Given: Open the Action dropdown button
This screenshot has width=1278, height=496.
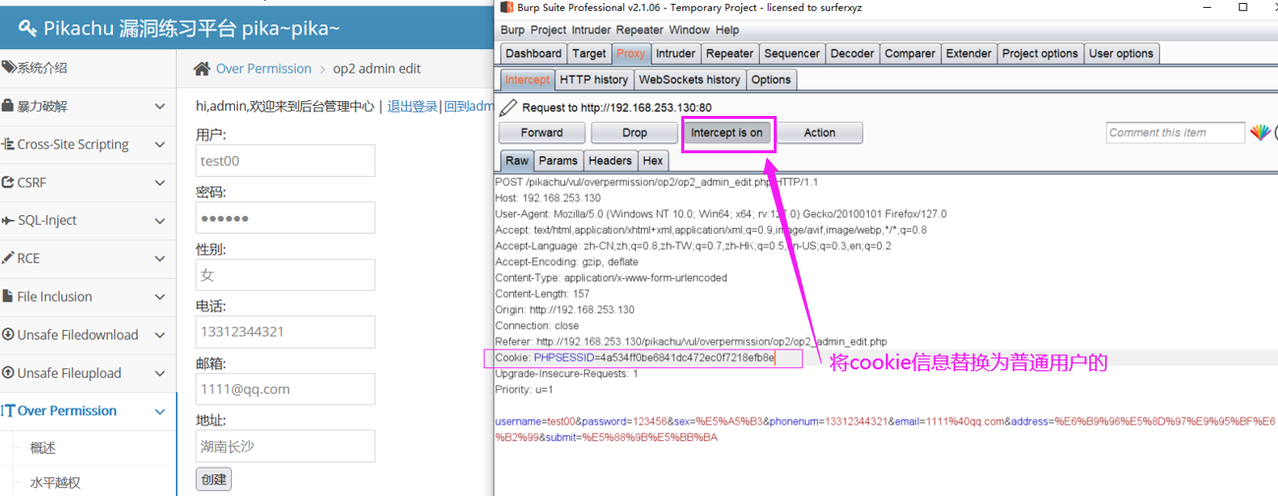Looking at the screenshot, I should [x=819, y=133].
